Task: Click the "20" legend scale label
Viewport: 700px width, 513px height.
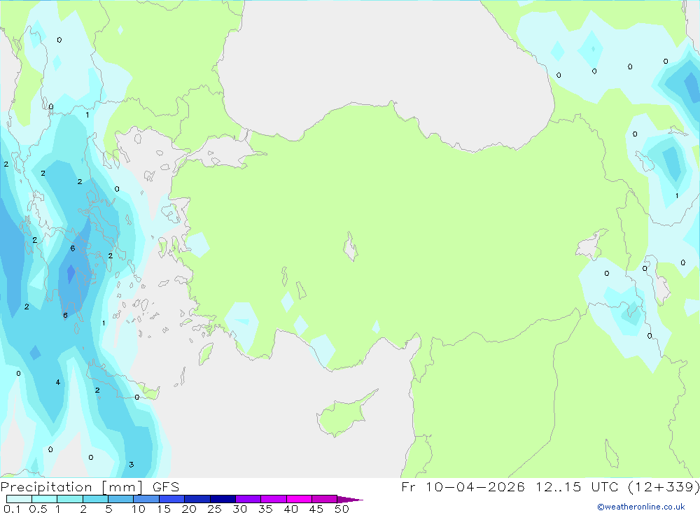Action: [189, 509]
